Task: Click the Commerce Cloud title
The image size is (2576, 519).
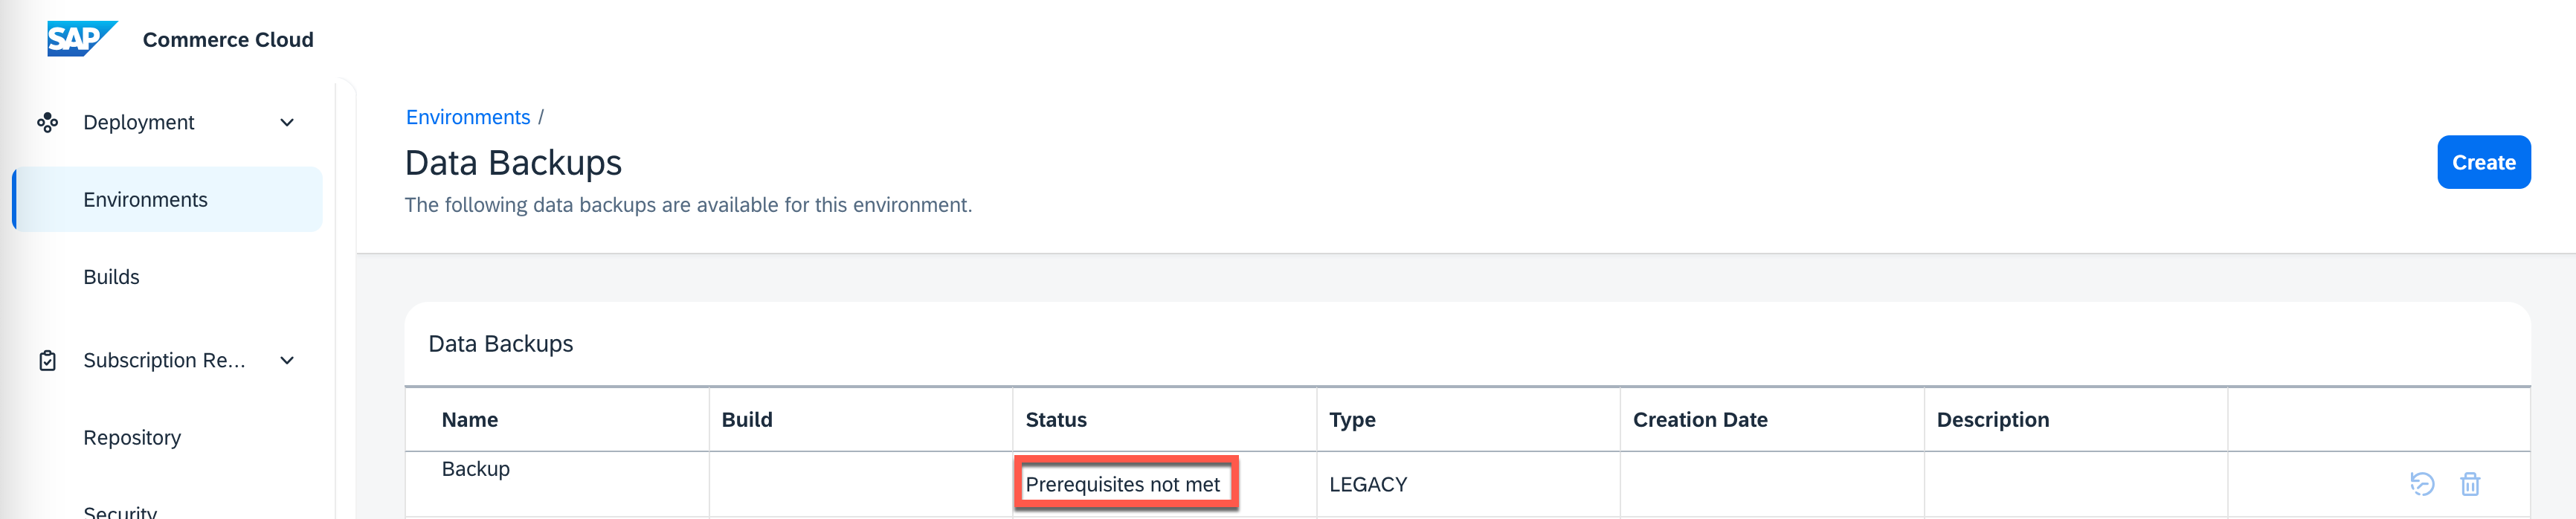Action: (228, 40)
